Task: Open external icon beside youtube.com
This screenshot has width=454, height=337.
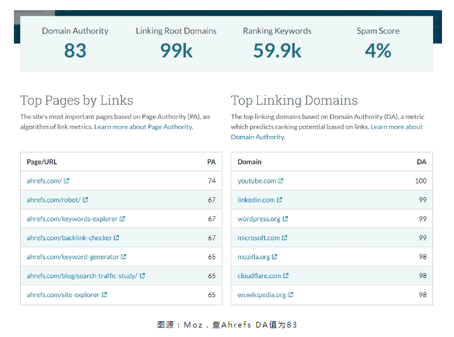Action: click(281, 181)
